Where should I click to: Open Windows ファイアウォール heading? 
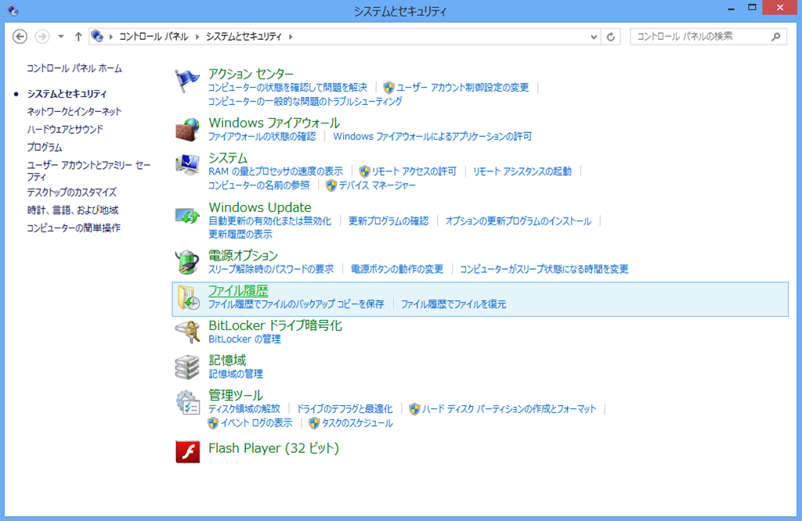[274, 123]
